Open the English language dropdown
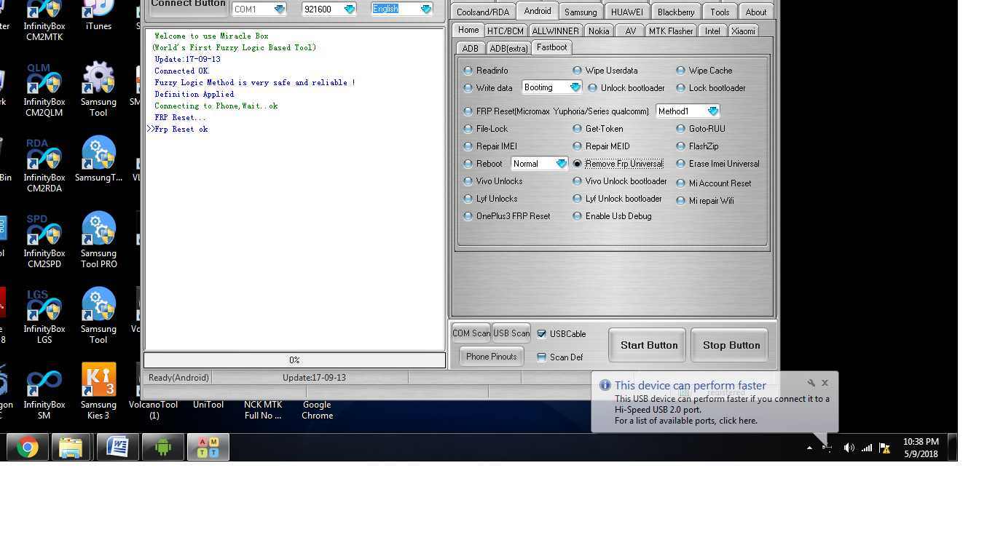995x559 pixels. click(425, 9)
